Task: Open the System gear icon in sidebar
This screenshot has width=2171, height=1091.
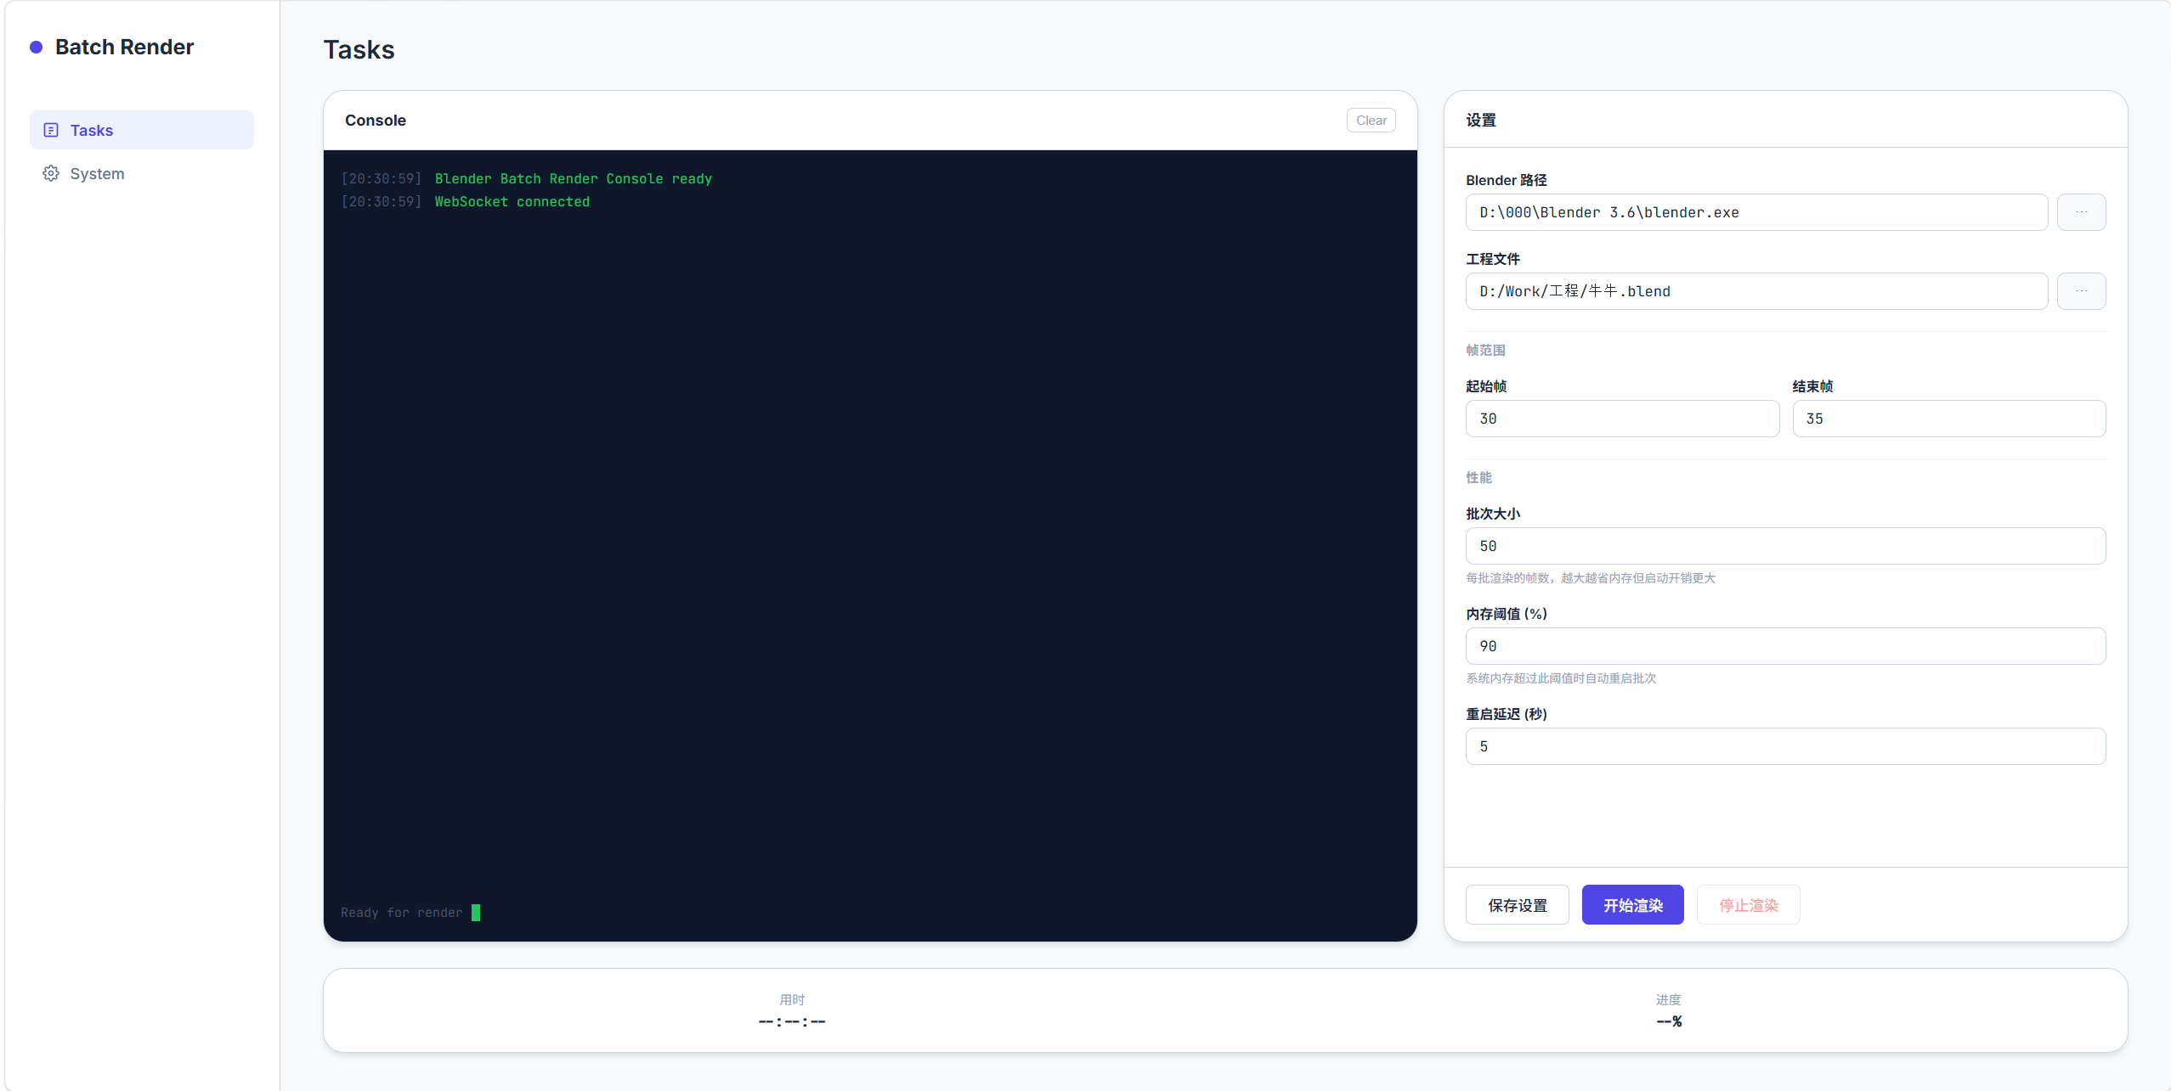Action: 51,173
